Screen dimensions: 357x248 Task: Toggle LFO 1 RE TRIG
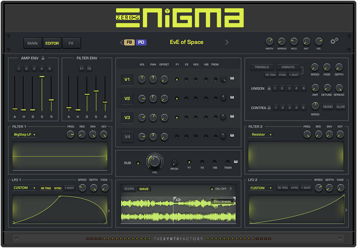(x=46, y=188)
